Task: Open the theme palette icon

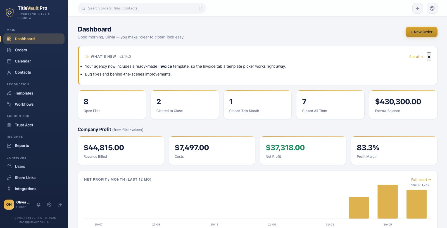Action: 432,8
